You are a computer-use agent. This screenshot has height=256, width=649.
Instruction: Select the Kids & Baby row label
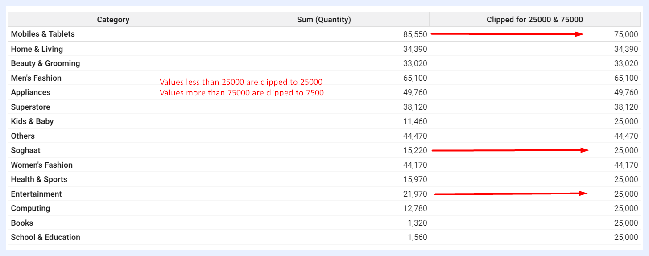coord(32,121)
